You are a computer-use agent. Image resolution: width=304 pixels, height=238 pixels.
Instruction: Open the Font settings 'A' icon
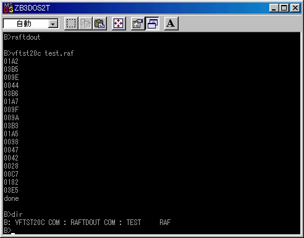[x=171, y=24]
